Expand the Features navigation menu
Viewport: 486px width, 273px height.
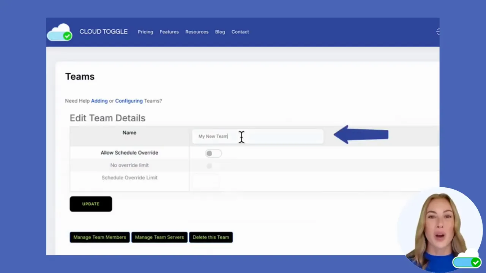click(169, 31)
